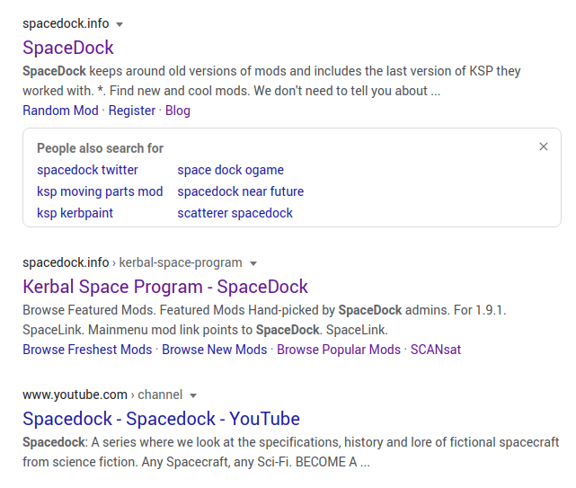Open Kerbal Space Program - SpaceDock result
Viewport: 576px width, 488px height.
click(165, 287)
